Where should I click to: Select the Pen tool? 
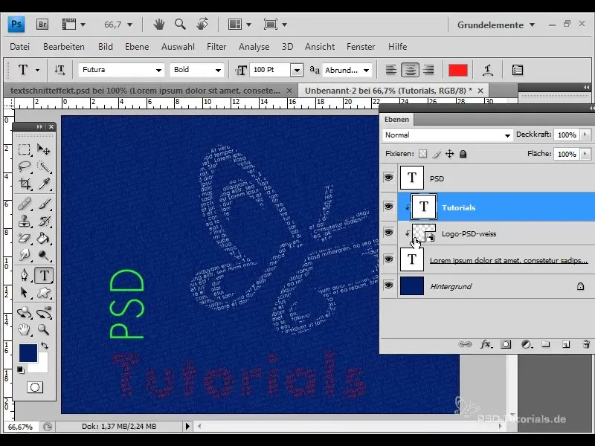(25, 275)
